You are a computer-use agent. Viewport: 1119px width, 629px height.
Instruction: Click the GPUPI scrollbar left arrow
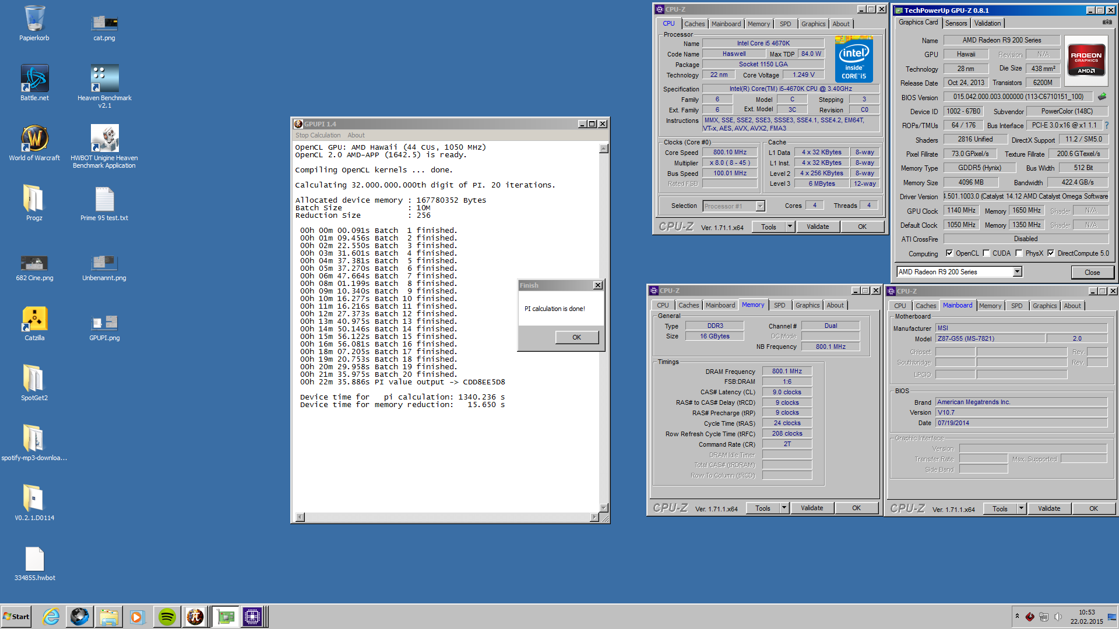tap(300, 517)
